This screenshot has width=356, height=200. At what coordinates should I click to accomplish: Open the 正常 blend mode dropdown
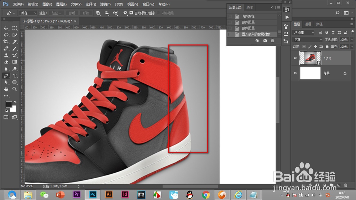(x=308, y=40)
